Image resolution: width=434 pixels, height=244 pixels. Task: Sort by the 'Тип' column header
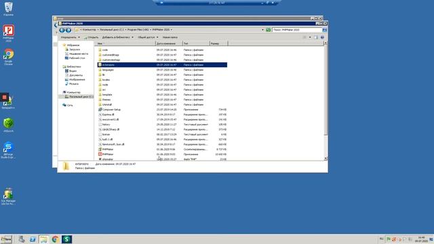pos(196,43)
